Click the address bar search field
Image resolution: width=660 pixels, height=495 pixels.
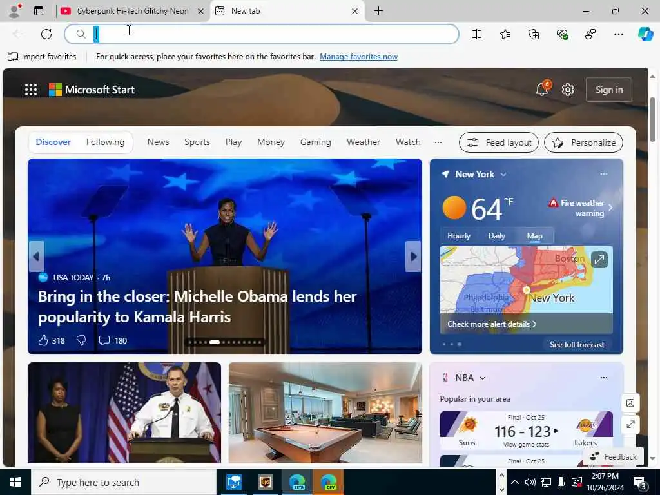262,34
